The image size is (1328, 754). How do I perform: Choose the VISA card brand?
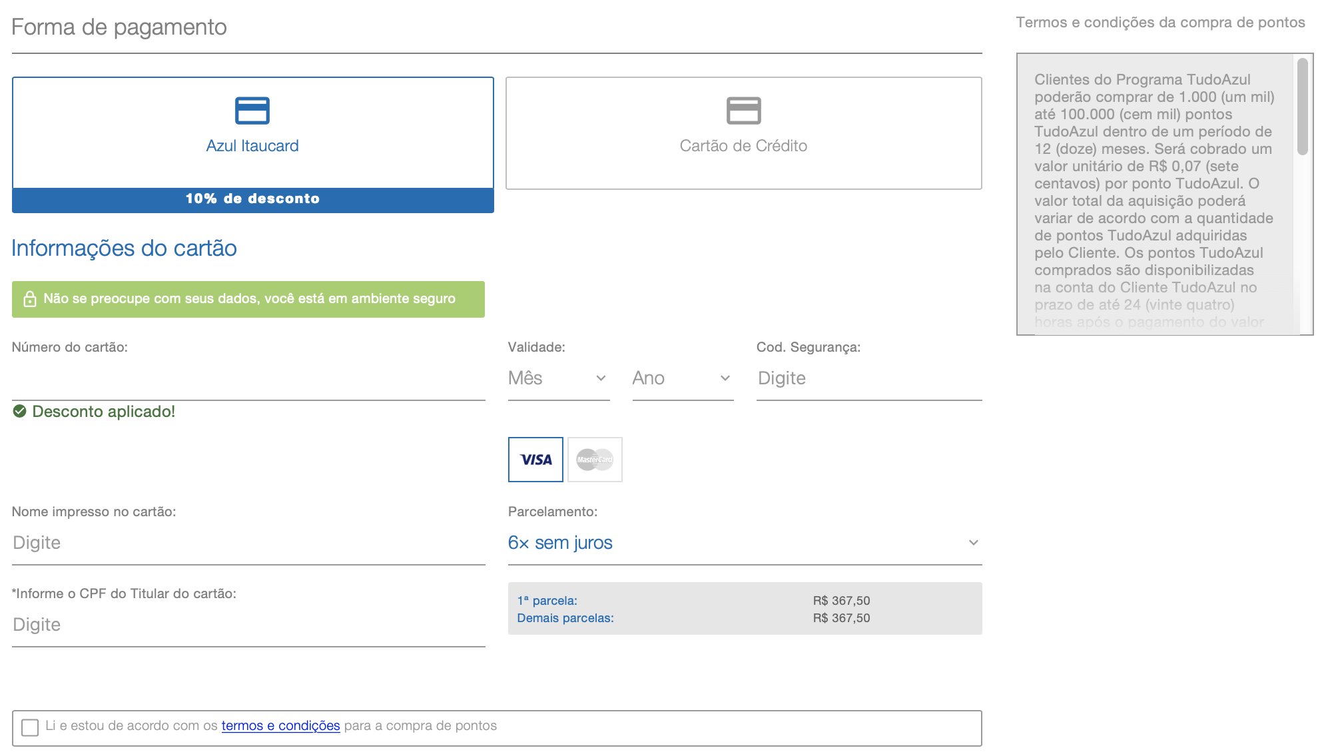[x=535, y=460]
